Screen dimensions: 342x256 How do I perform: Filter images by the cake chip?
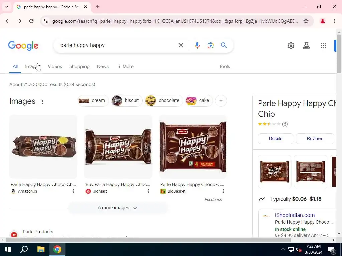[199, 101]
